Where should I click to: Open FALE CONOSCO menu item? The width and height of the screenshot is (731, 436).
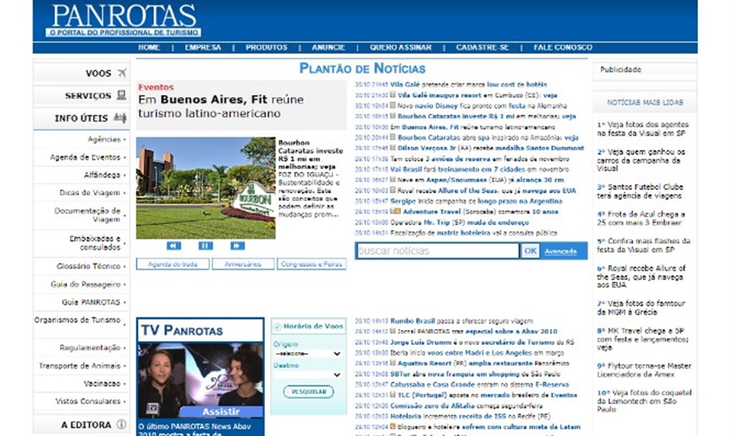(x=563, y=47)
